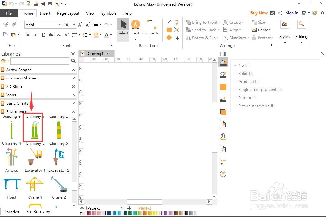Select the Chimney 3 shape thumbnail
326x217 pixels.
(x=35, y=130)
